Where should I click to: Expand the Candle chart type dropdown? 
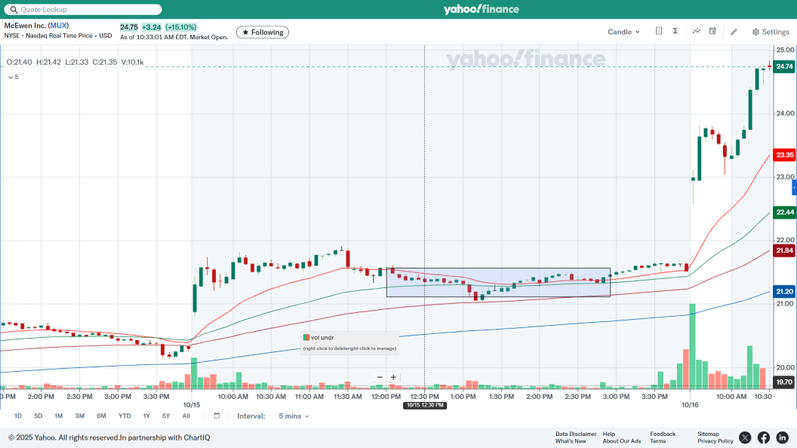pos(623,32)
